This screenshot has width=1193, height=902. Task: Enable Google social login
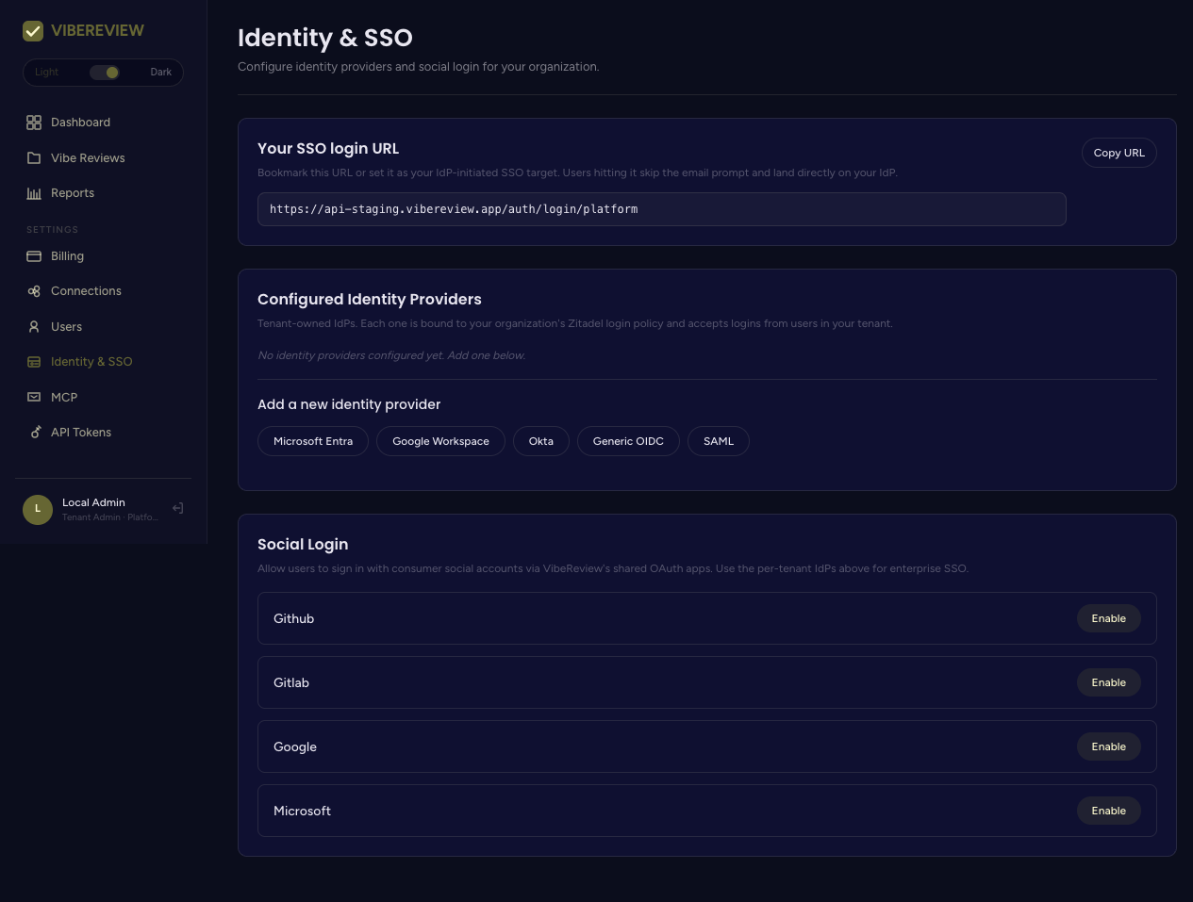click(x=1109, y=746)
